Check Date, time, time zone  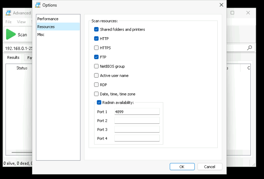tap(96, 94)
